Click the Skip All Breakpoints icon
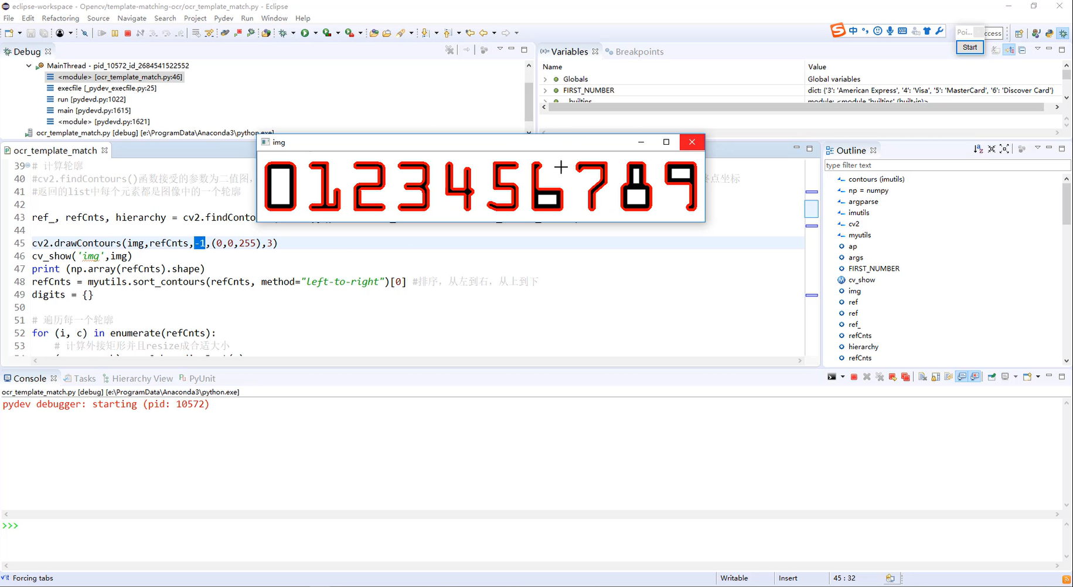Viewport: 1073px width, 587px height. (84, 33)
